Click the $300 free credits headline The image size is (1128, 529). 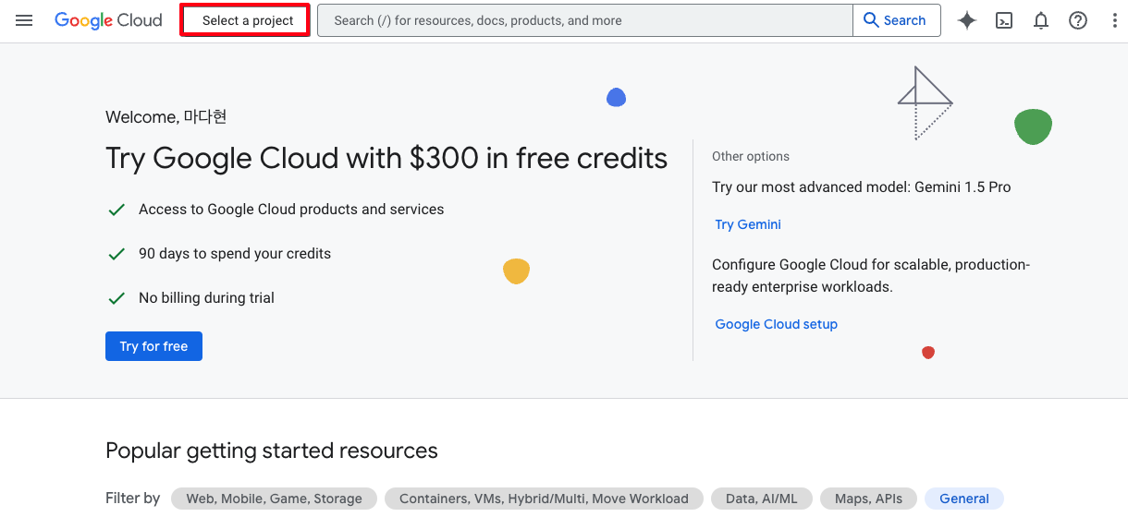click(386, 159)
